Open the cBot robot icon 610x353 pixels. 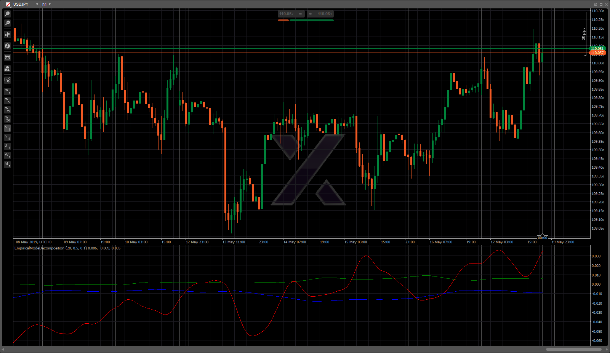click(7, 58)
